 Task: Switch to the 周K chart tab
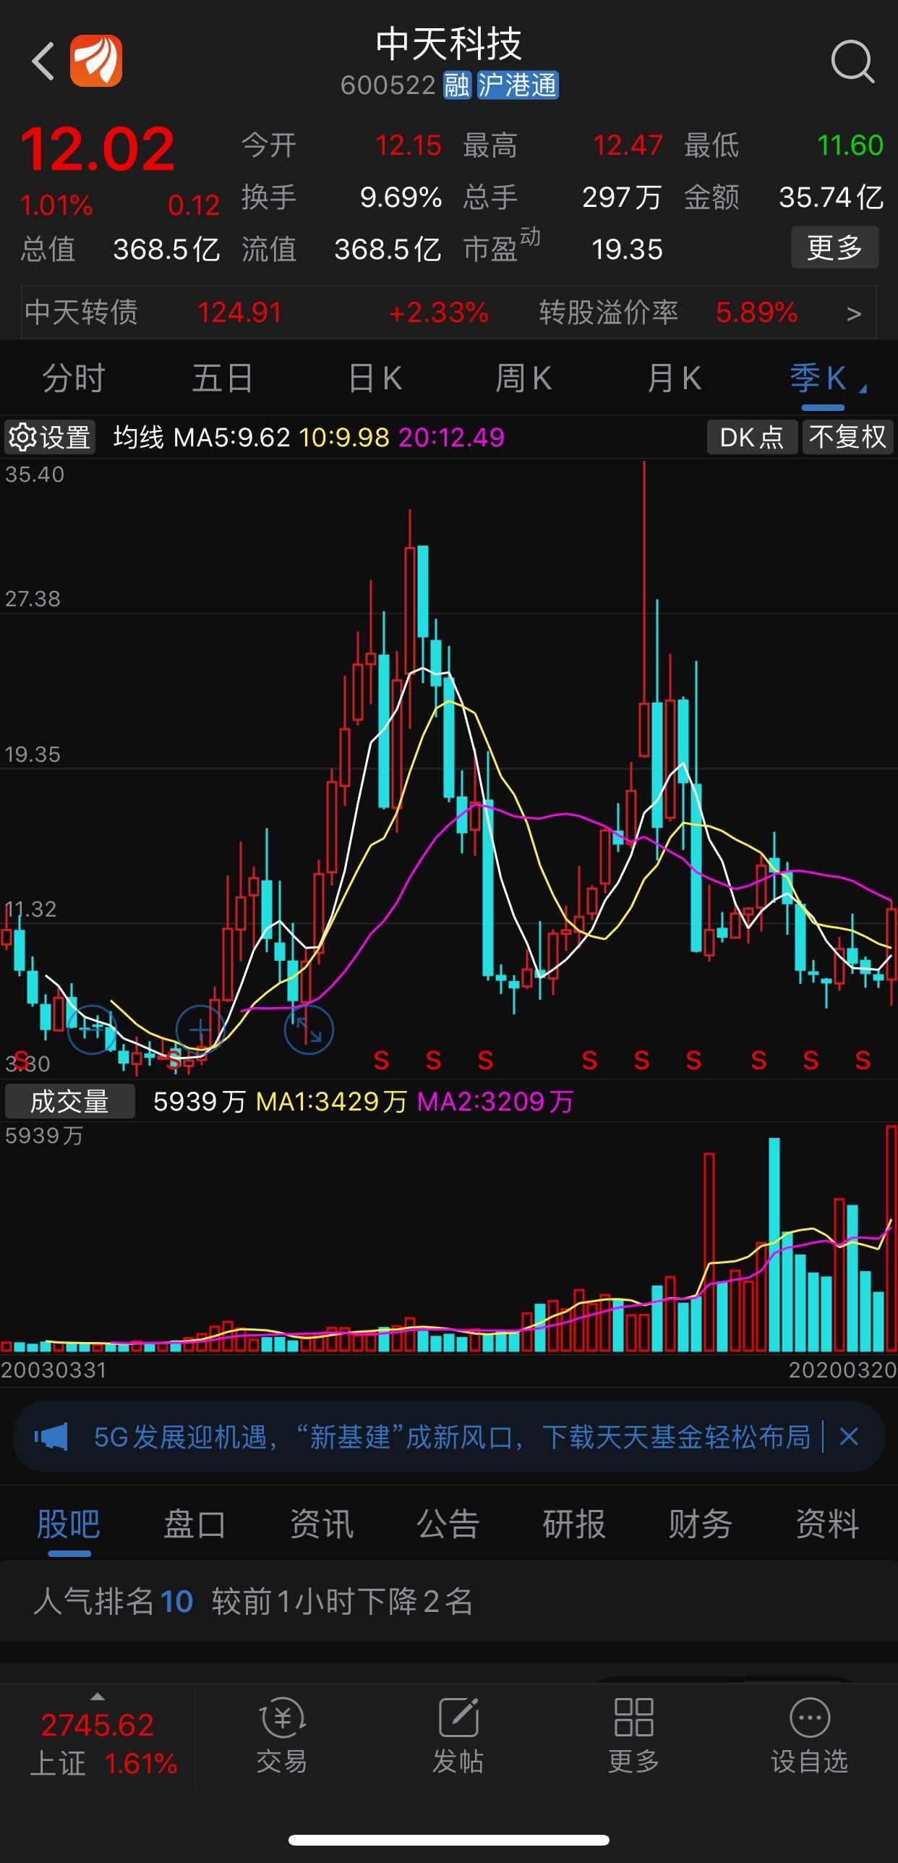click(x=523, y=378)
